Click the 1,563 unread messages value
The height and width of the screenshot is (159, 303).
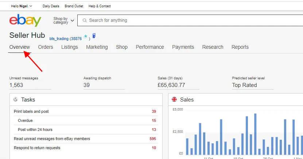coord(16,85)
